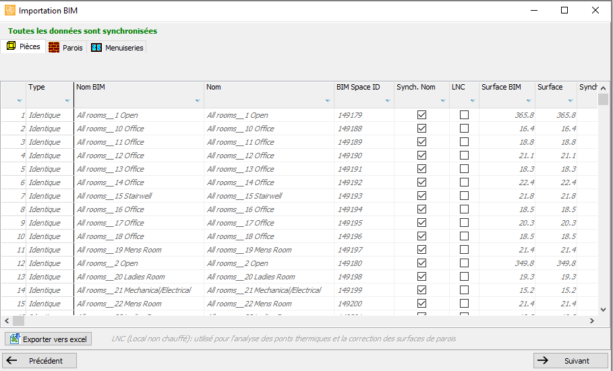This screenshot has height=371, width=613.
Task: Click the Importation BIM window icon
Action: [x=9, y=10]
